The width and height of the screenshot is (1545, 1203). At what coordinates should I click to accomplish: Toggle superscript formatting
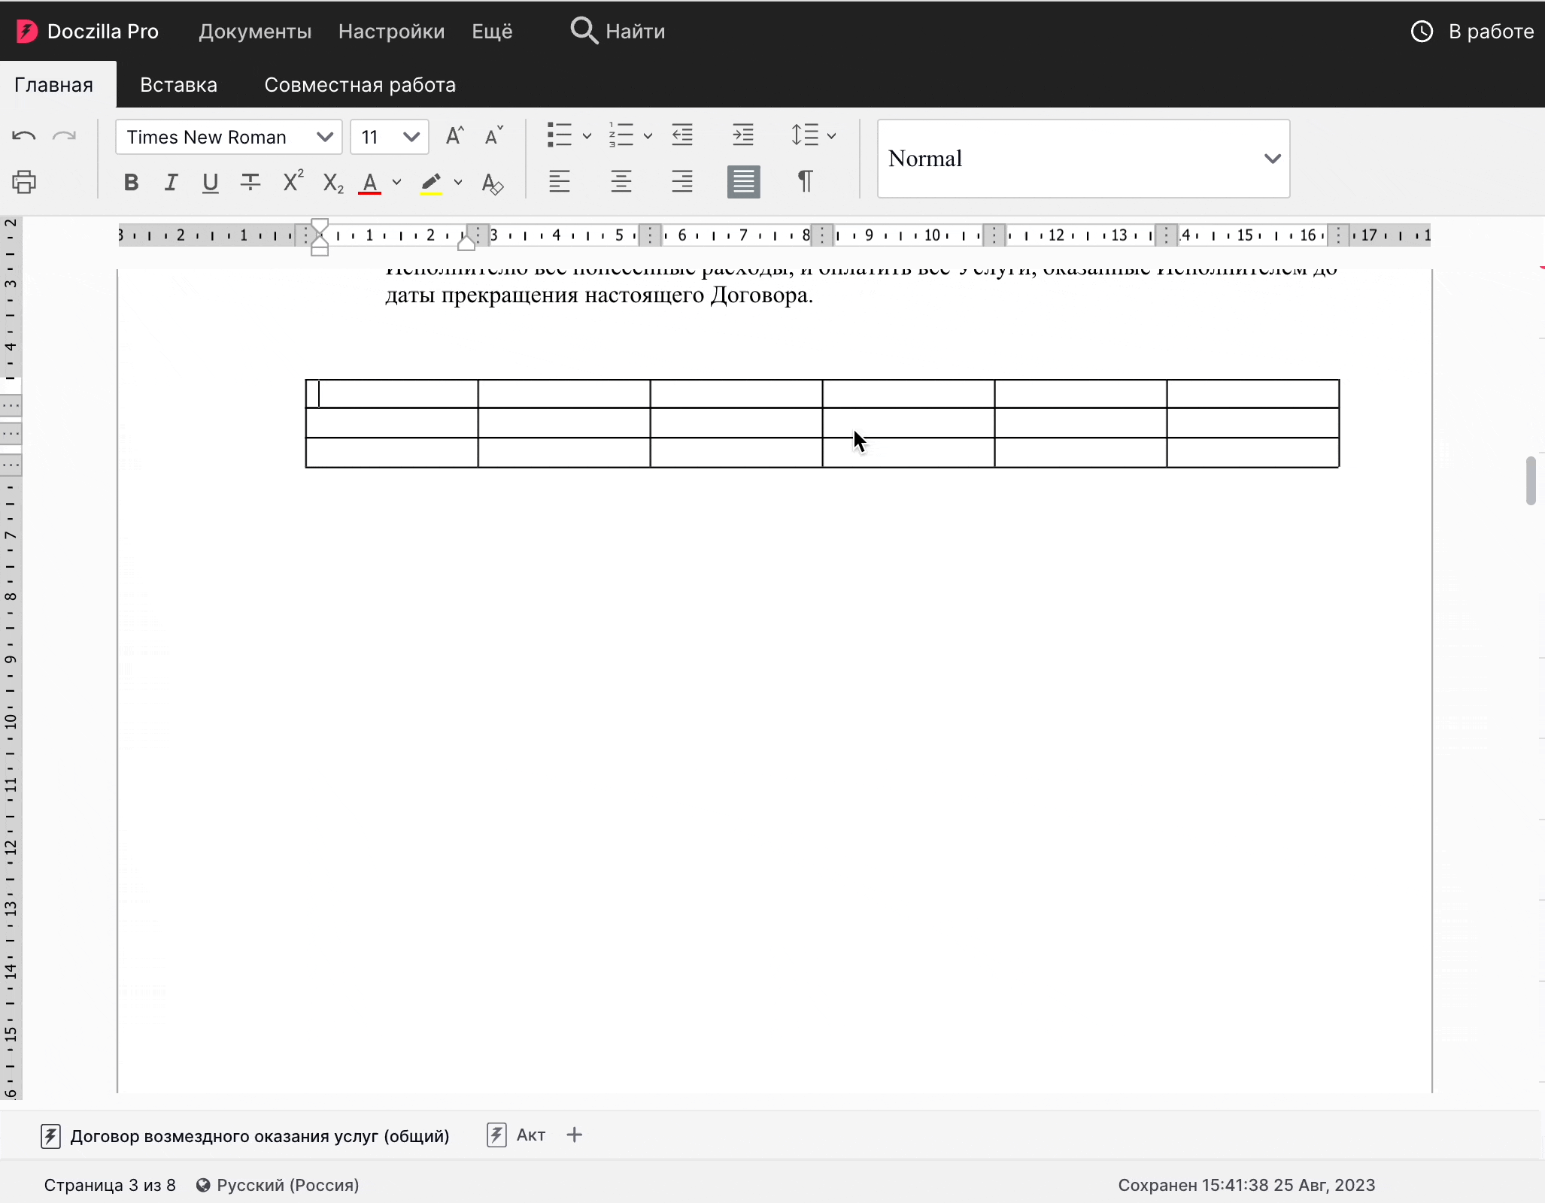(293, 181)
